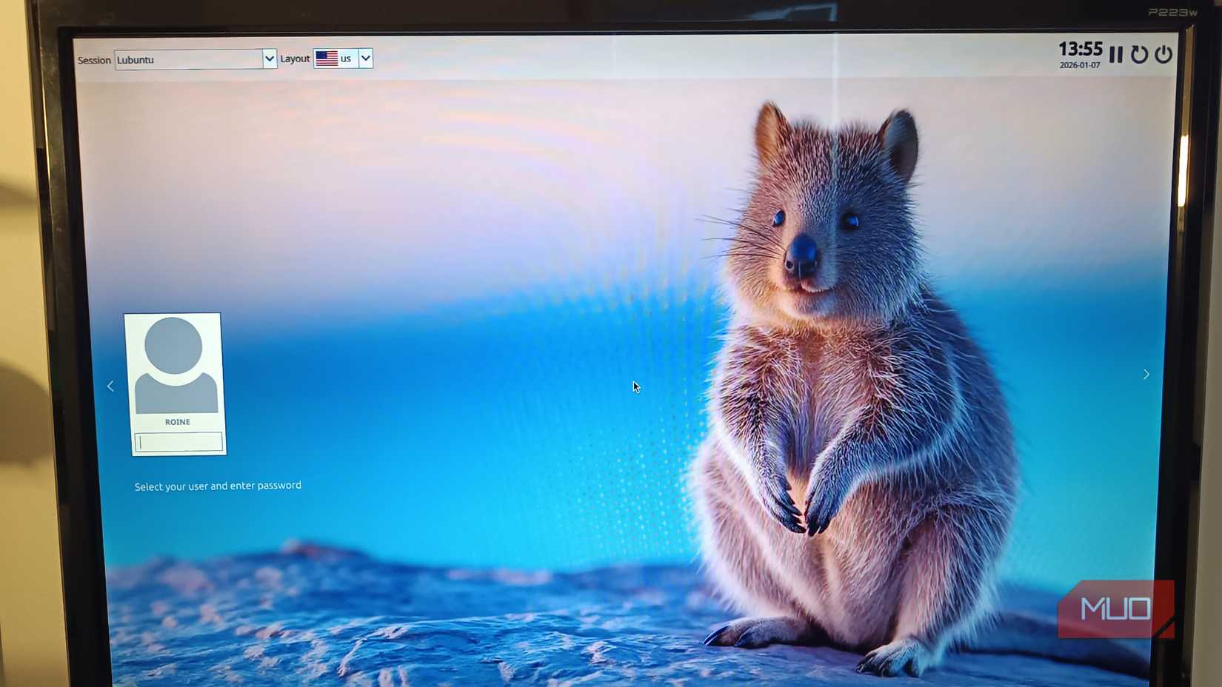1222x687 pixels.
Task: Open the Session dropdown arrow
Action: [269, 58]
